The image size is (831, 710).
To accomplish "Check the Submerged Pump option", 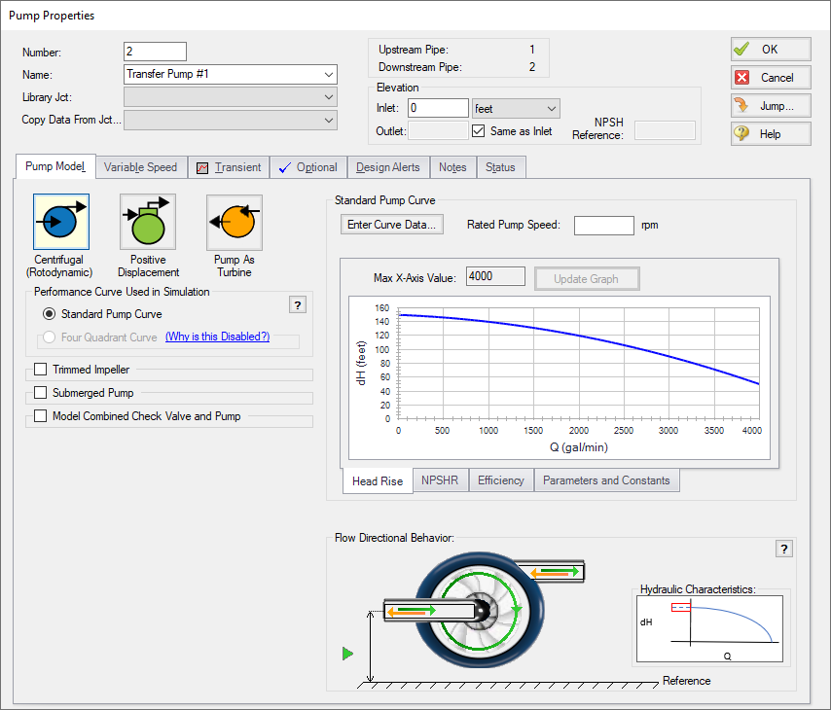I will pyautogui.click(x=40, y=393).
